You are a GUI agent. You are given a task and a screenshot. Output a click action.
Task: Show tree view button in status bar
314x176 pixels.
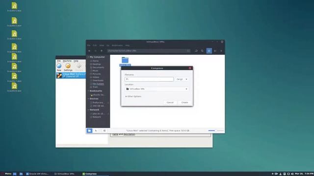click(96, 131)
